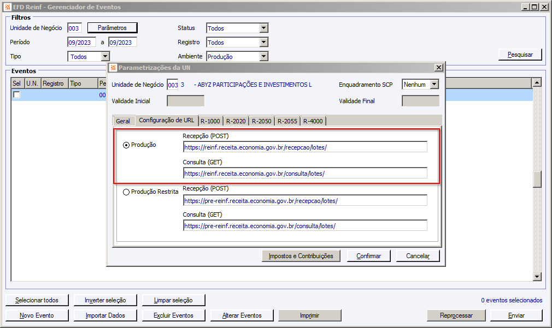The height and width of the screenshot is (328, 552).
Task: Click the ABYZ PARTICIPAÇÕES E INVESTIMENTOS L text
Action: [x=255, y=85]
